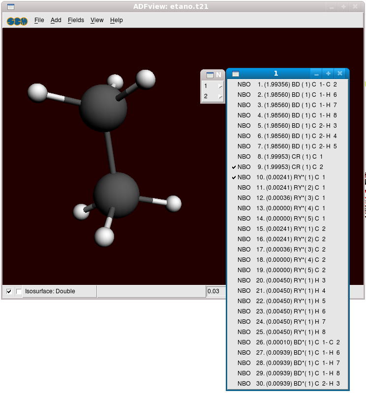Expand submenu arrow for item 1

(x=220, y=86)
